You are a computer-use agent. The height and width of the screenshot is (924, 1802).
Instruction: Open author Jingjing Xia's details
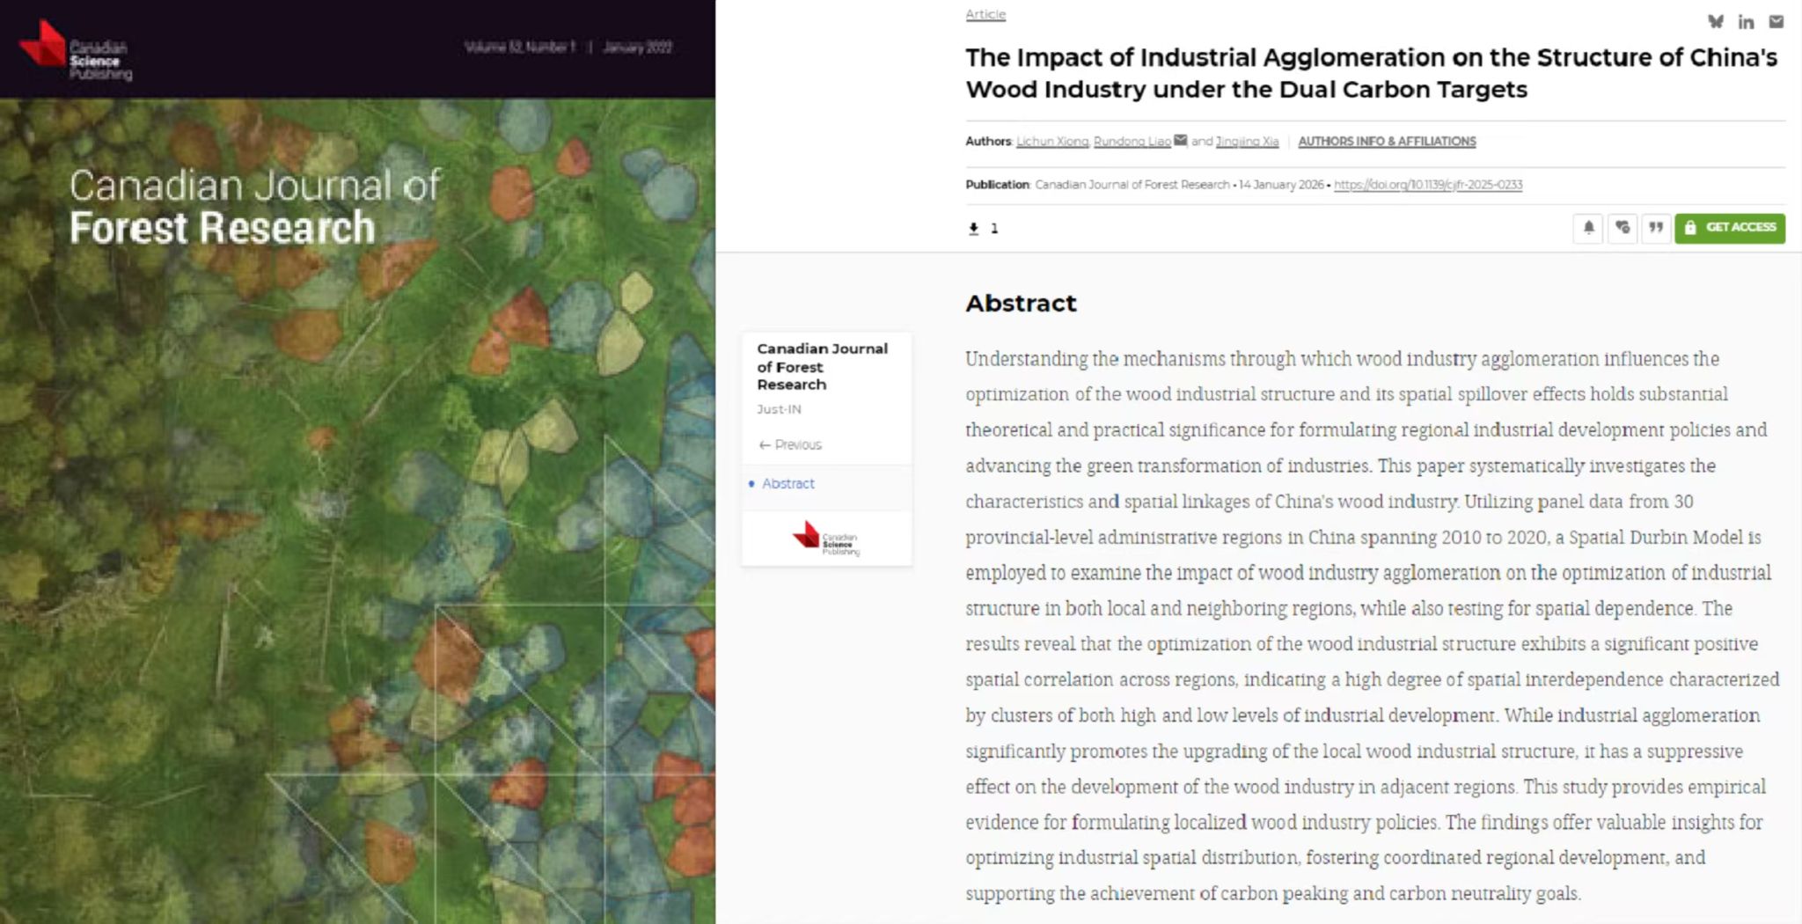pos(1247,142)
